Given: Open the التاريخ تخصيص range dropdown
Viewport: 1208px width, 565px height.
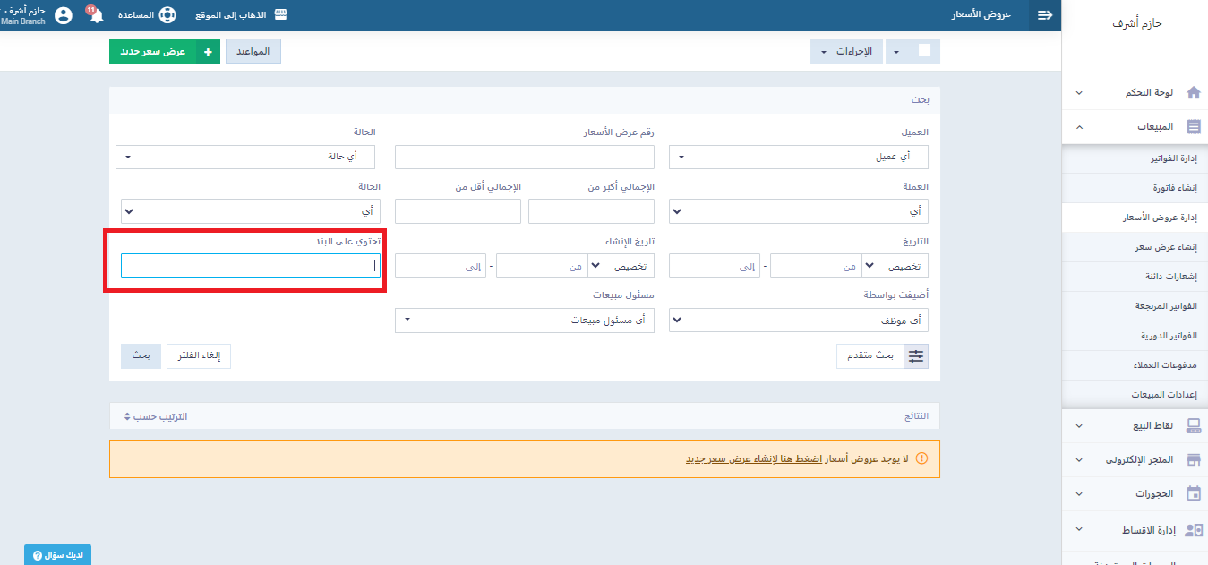Looking at the screenshot, I should tap(895, 266).
